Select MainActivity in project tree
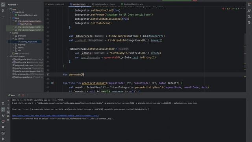The height and width of the screenshot is (142, 252). tap(24, 24)
